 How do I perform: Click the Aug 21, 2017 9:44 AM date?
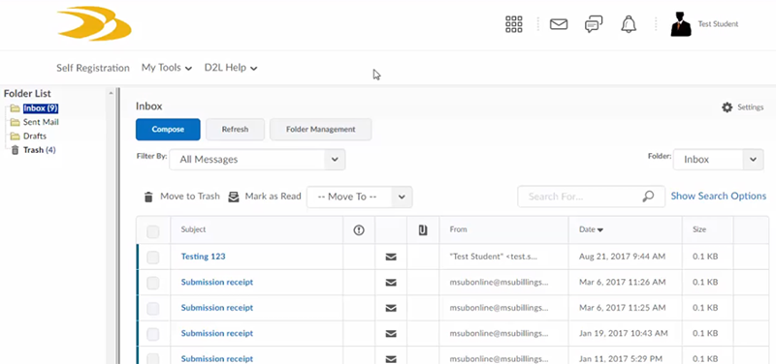click(x=622, y=257)
